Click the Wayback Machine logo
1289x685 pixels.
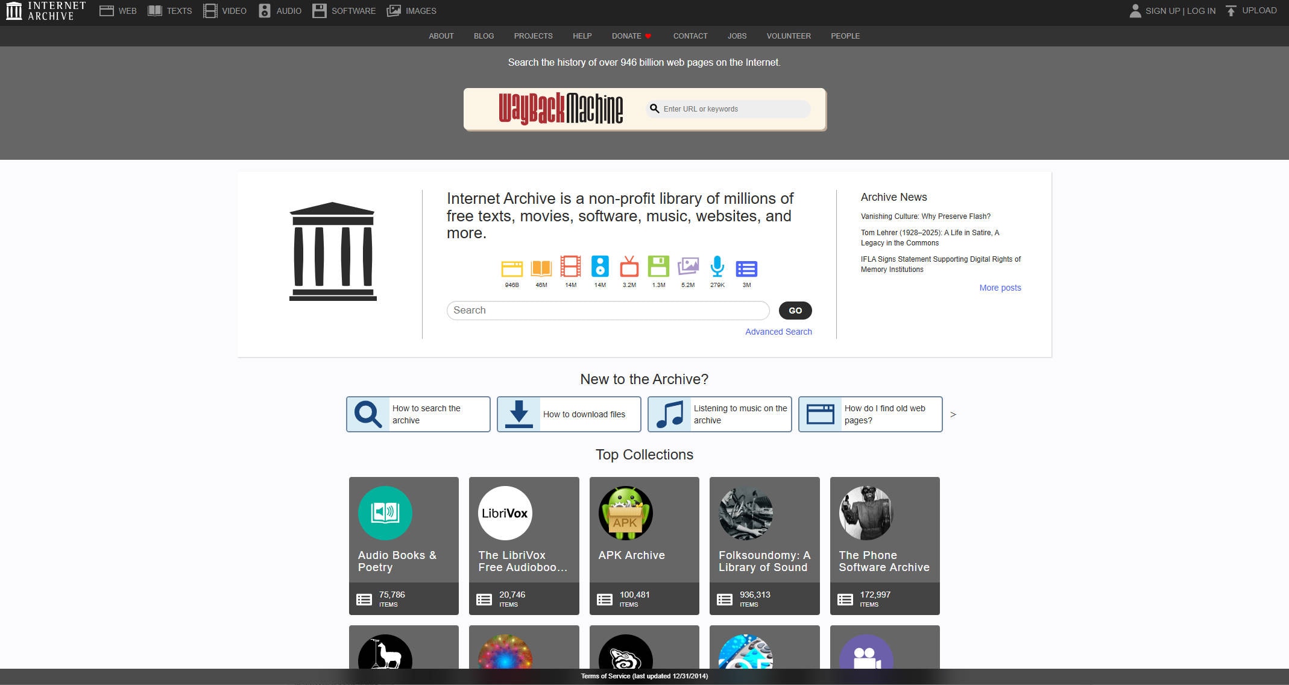click(x=561, y=109)
